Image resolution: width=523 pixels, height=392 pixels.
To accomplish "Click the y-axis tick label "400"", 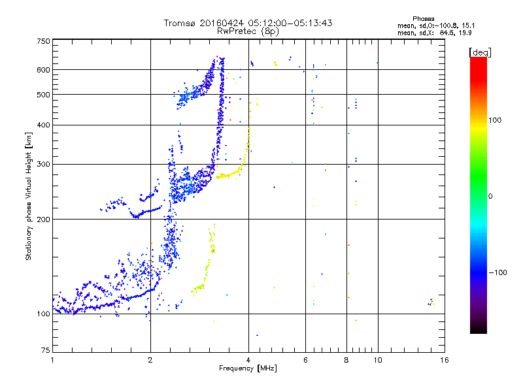I will pos(43,125).
